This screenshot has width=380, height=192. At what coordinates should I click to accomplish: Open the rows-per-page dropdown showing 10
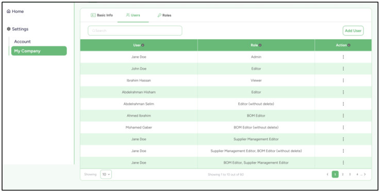[106, 174]
